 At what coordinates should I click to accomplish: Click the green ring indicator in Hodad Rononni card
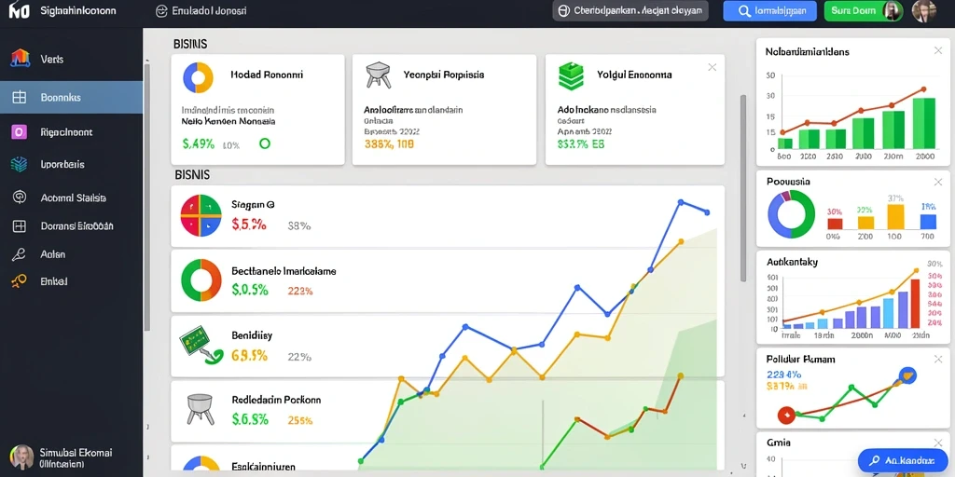coord(264,144)
